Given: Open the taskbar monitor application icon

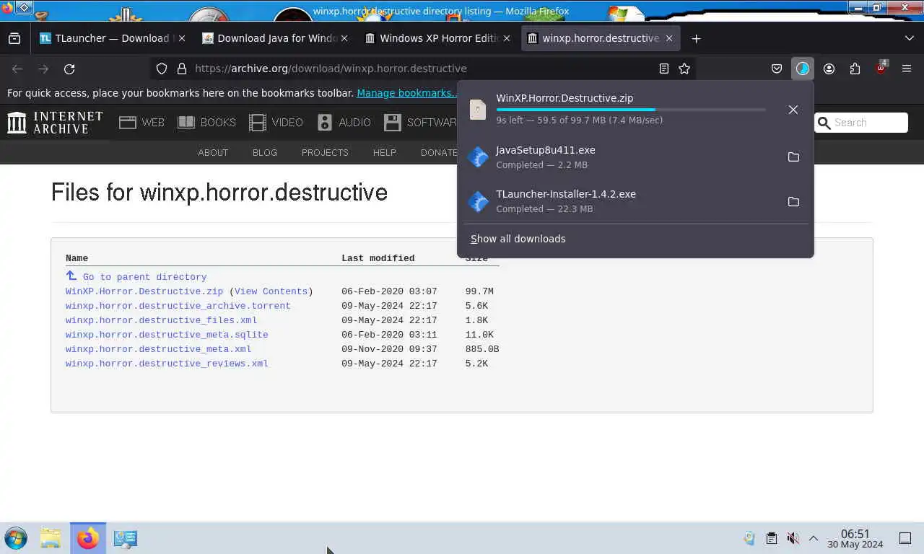Looking at the screenshot, I should [126, 538].
